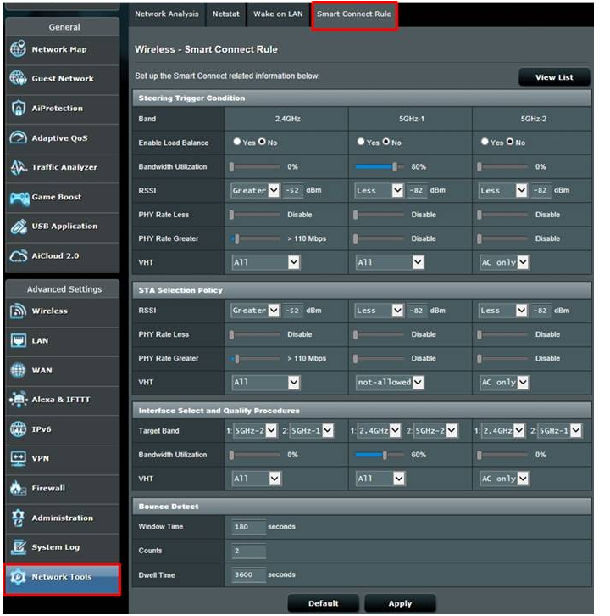Open Game Boost via its gamepad icon
610x616 pixels.
[x=19, y=197]
